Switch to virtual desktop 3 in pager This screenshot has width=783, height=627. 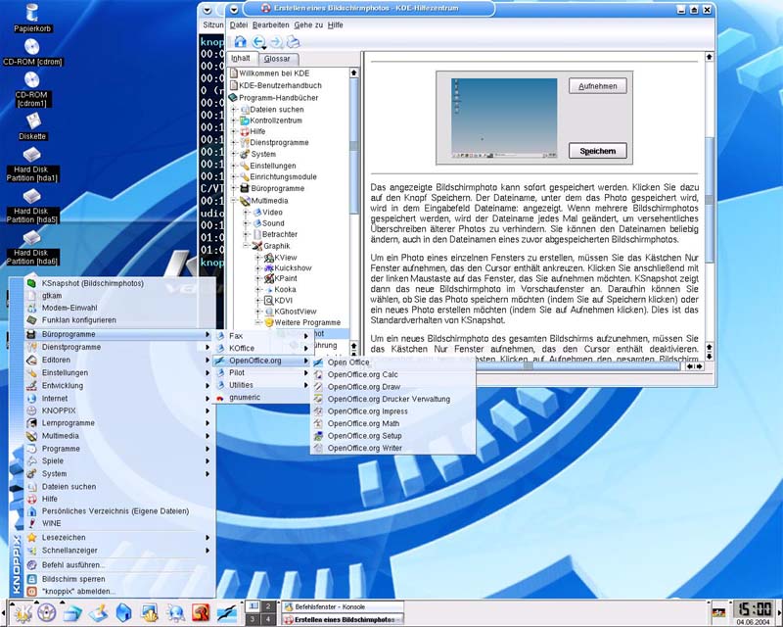tap(253, 619)
